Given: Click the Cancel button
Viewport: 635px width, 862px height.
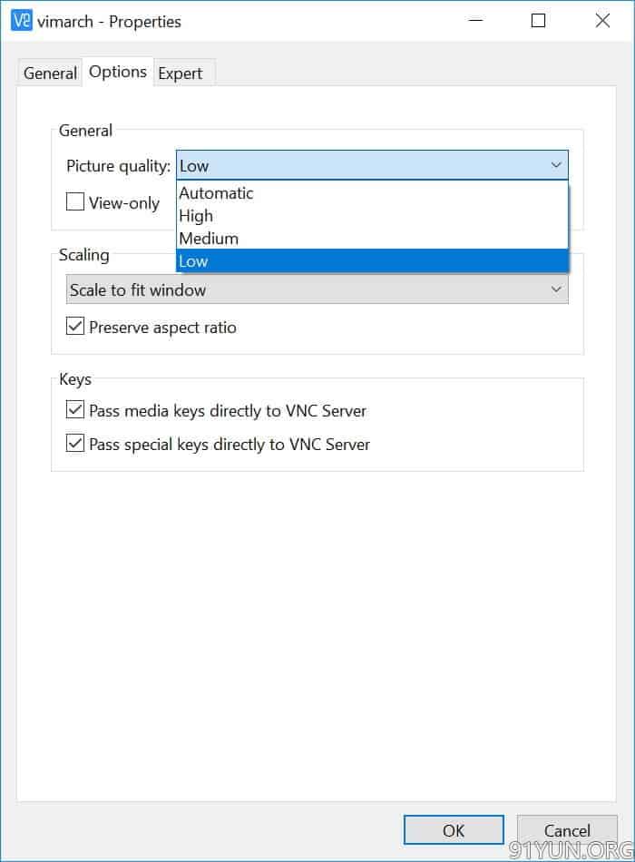Looking at the screenshot, I should [x=567, y=830].
